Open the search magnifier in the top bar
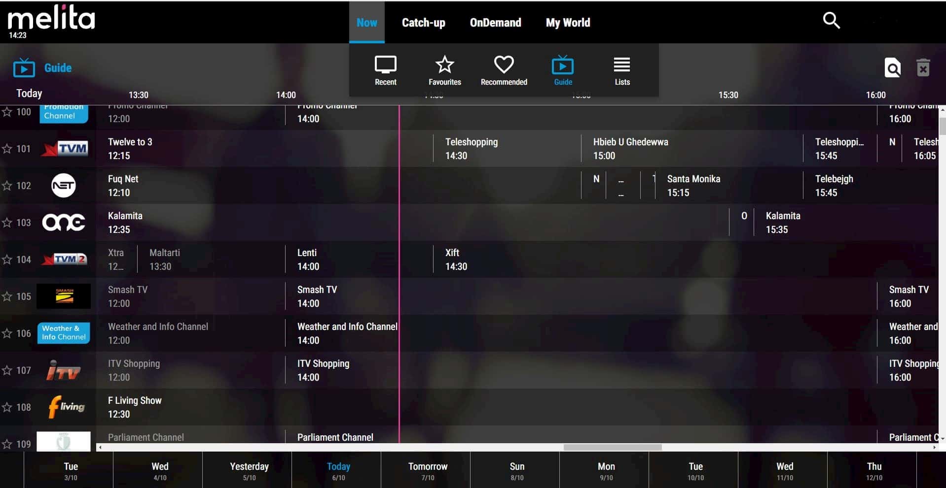Screen dimensions: 946x488 831,21
